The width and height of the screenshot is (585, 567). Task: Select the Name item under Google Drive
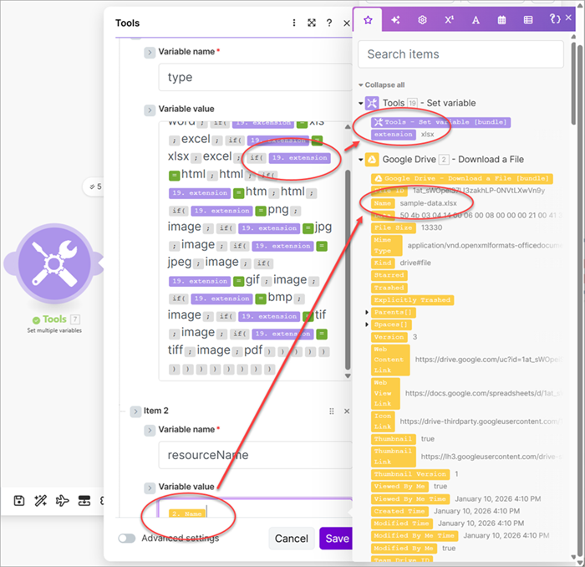click(x=384, y=203)
